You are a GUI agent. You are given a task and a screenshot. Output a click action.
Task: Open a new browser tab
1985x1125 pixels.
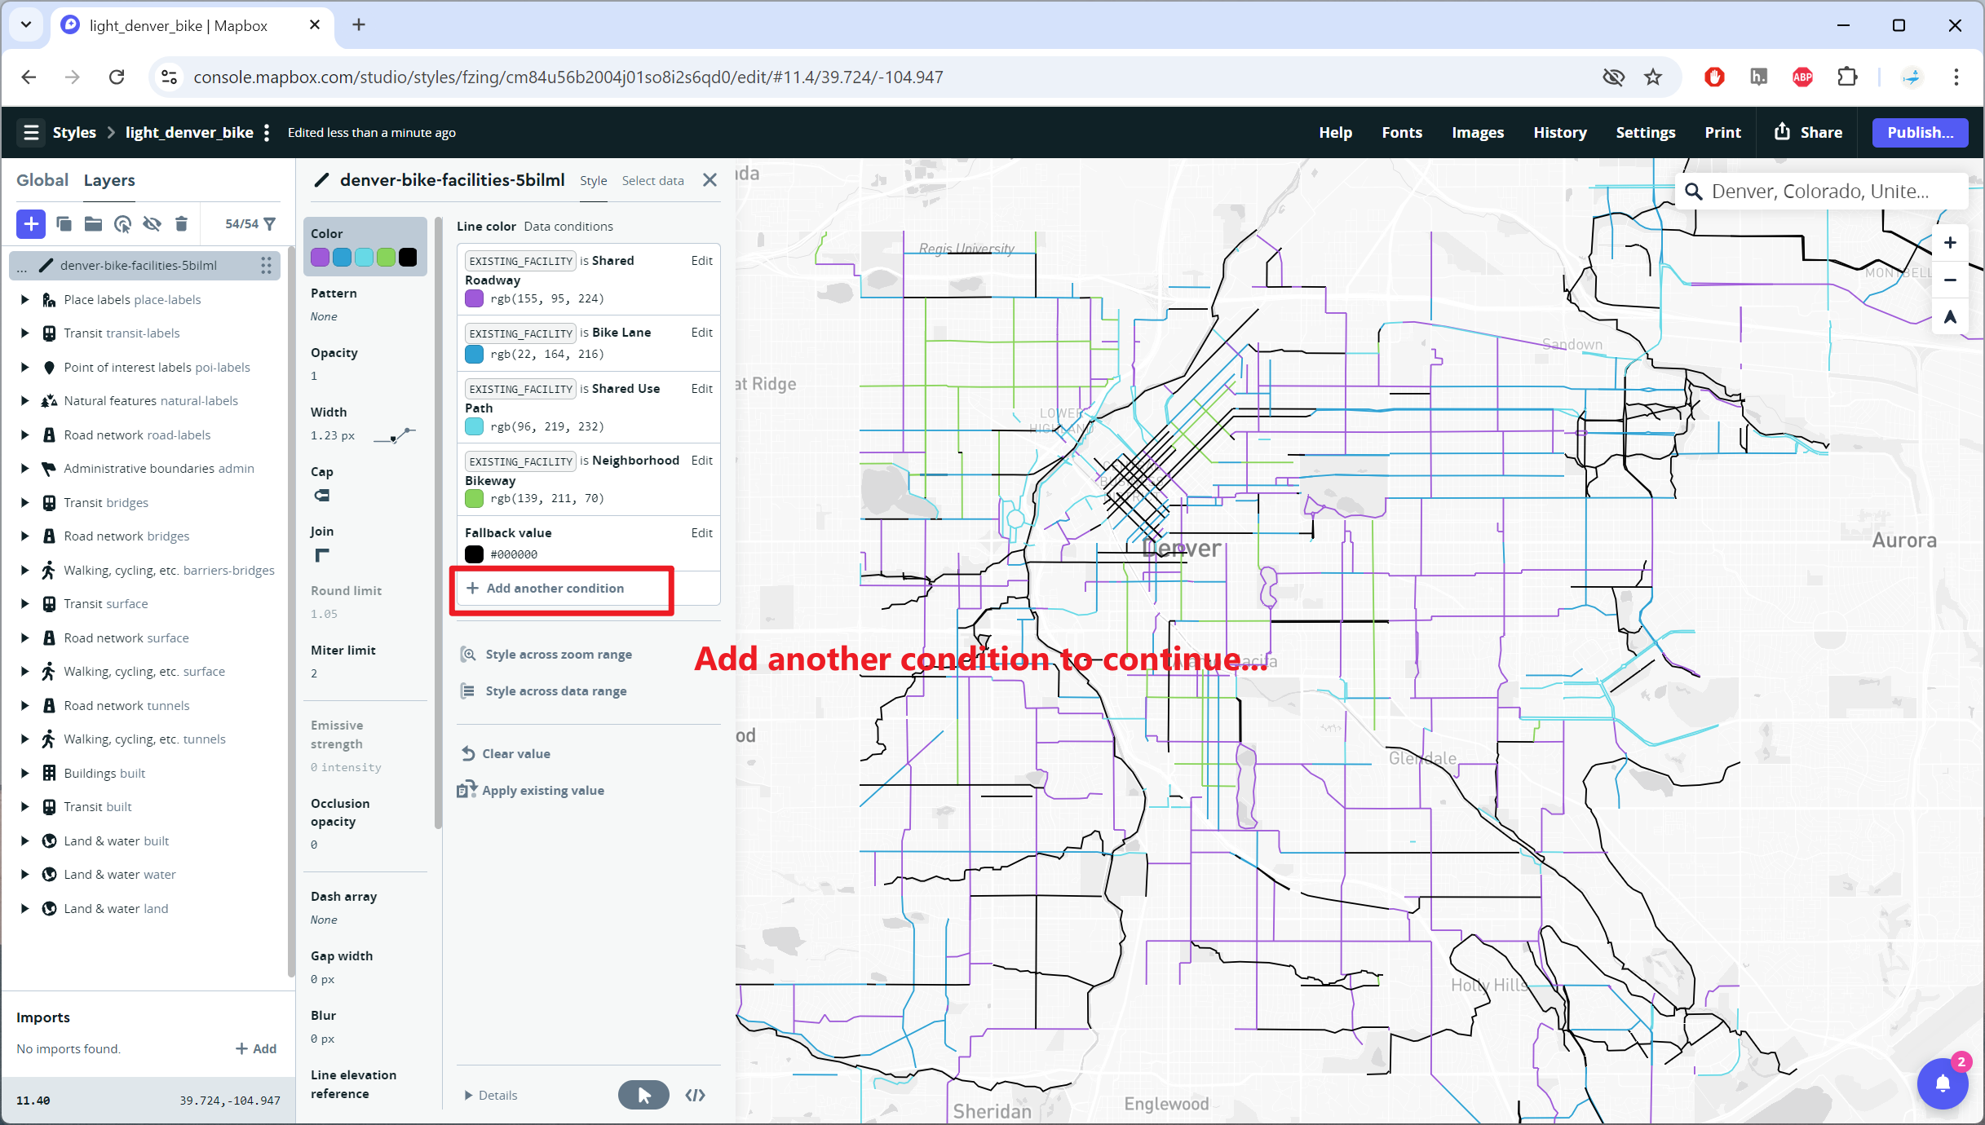[359, 24]
